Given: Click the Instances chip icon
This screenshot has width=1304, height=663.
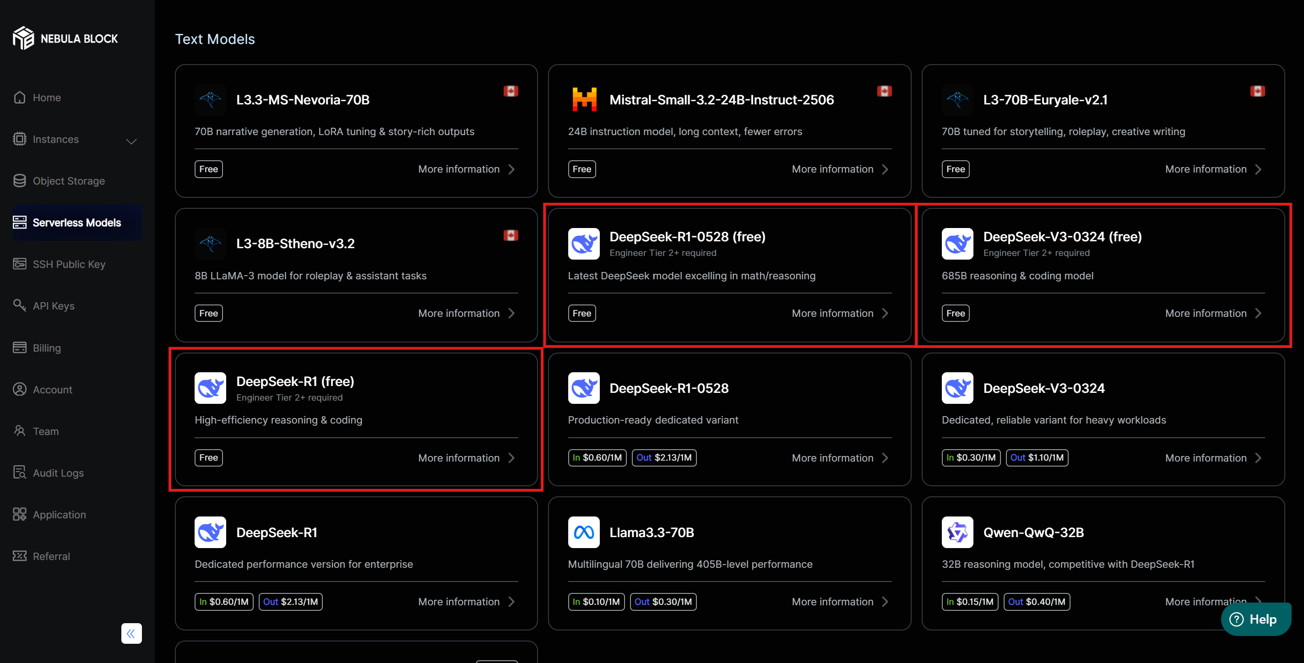Looking at the screenshot, I should pos(20,139).
